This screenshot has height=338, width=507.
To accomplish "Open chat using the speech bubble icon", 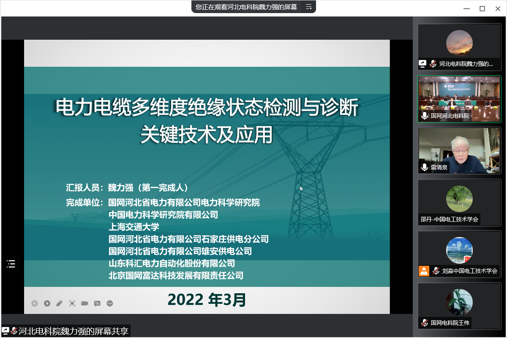I will pos(97,303).
